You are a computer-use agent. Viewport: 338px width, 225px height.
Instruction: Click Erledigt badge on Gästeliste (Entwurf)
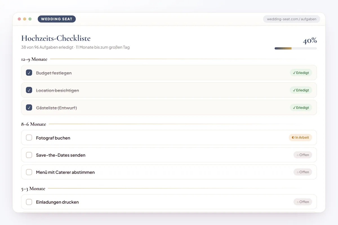[x=301, y=108]
